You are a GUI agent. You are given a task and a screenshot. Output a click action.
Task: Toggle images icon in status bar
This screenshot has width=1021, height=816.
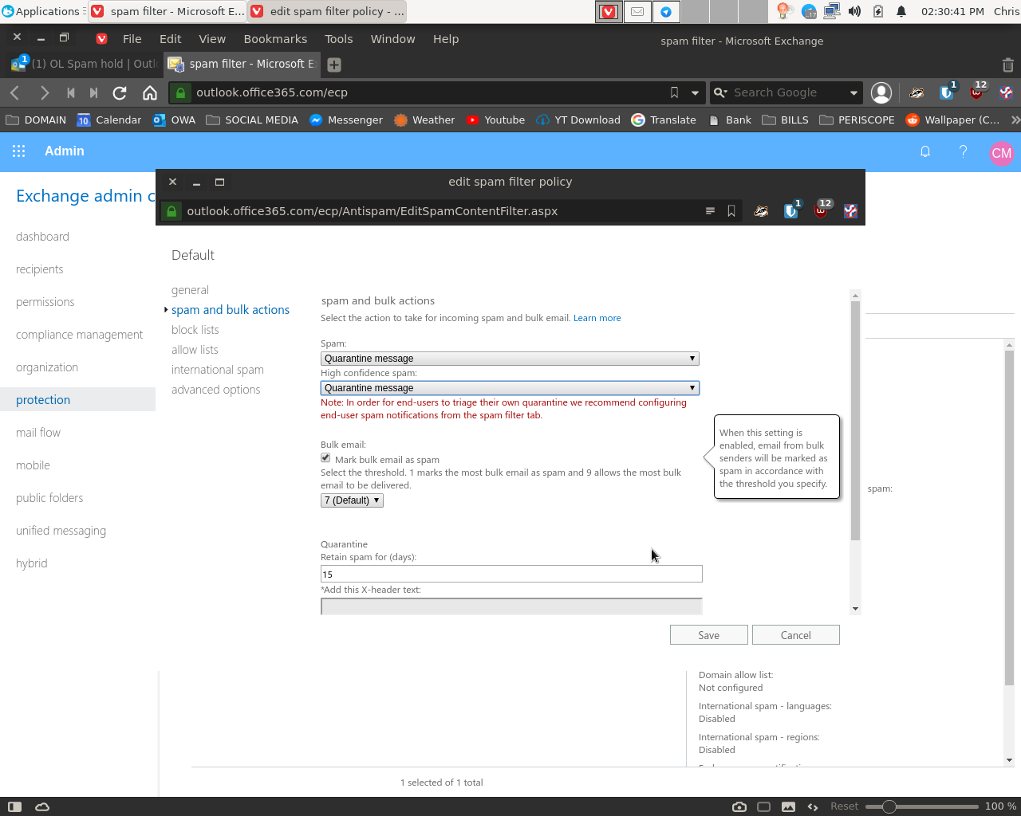coord(788,806)
